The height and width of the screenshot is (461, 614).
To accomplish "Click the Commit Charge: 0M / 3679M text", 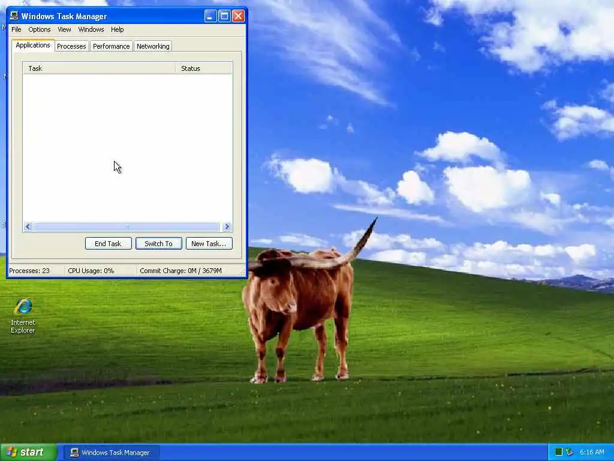I will click(x=181, y=271).
